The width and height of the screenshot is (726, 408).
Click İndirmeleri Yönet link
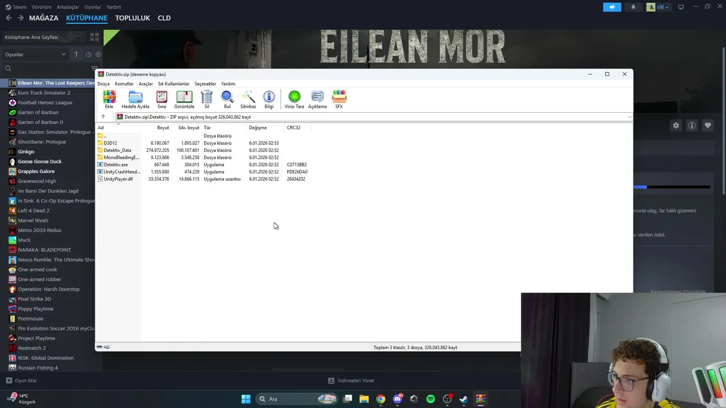352,381
